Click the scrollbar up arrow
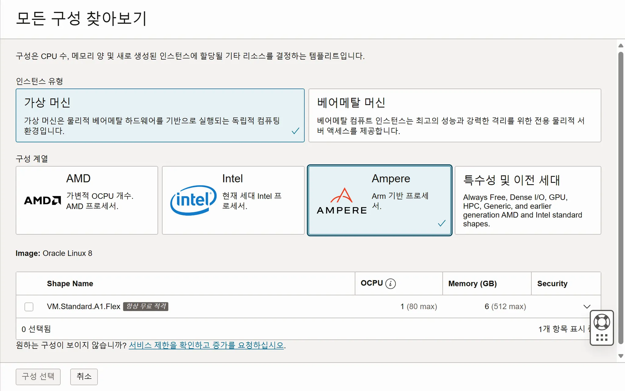This screenshot has height=391, width=625. coord(621,46)
